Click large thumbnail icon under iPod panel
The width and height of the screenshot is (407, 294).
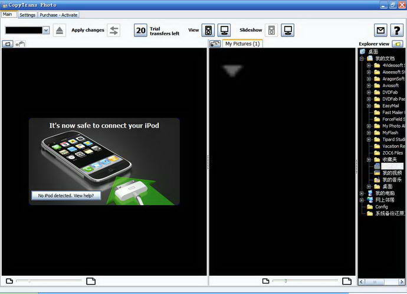[91, 281]
